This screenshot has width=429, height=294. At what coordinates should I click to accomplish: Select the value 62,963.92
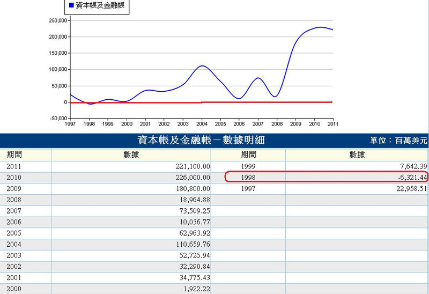pyautogui.click(x=195, y=233)
